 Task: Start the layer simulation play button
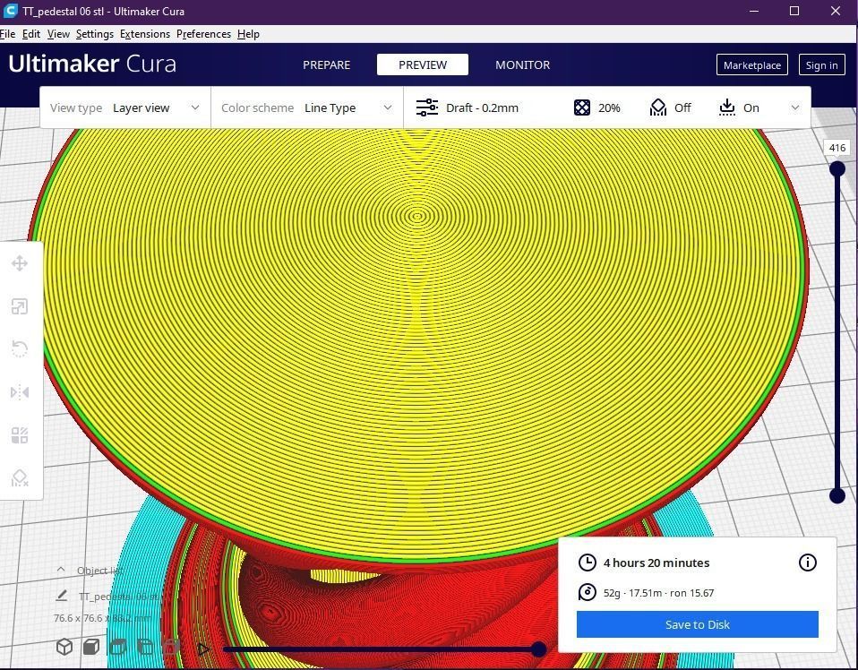pyautogui.click(x=203, y=649)
